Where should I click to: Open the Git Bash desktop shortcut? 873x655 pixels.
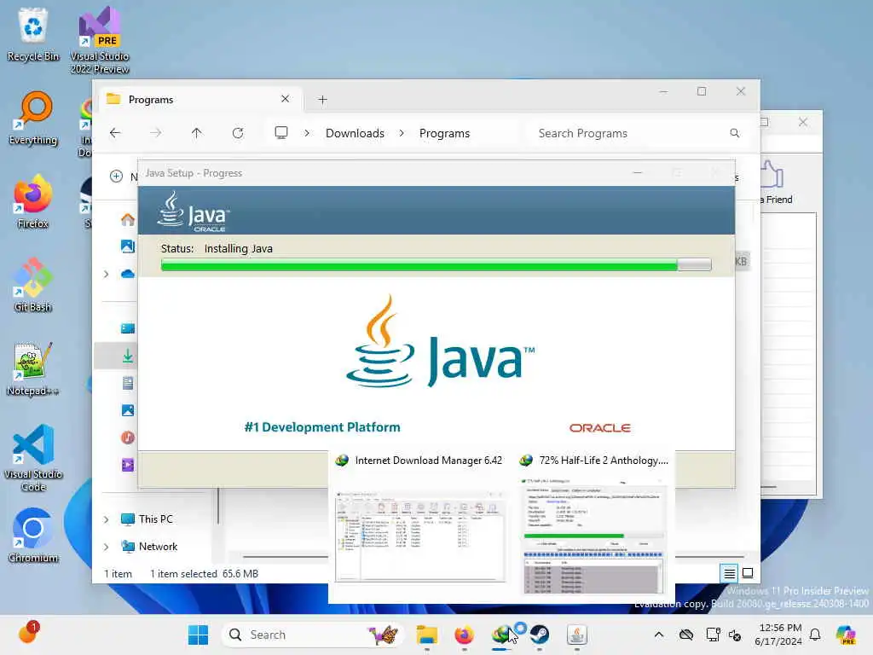[x=33, y=286]
